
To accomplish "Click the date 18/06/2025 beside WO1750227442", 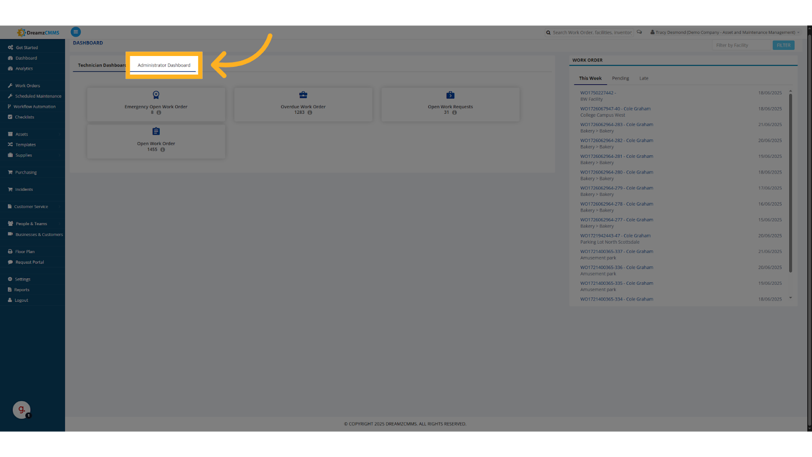I will [770, 93].
